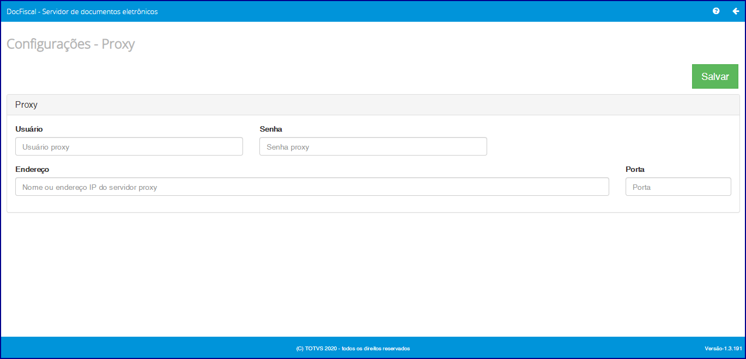Screen dimensions: 746x359
Task: Open the help question mark icon
Action: point(716,11)
